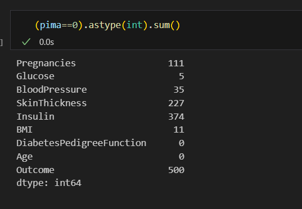Click the DiabetesPedigreeFunction output label

pyautogui.click(x=82, y=143)
